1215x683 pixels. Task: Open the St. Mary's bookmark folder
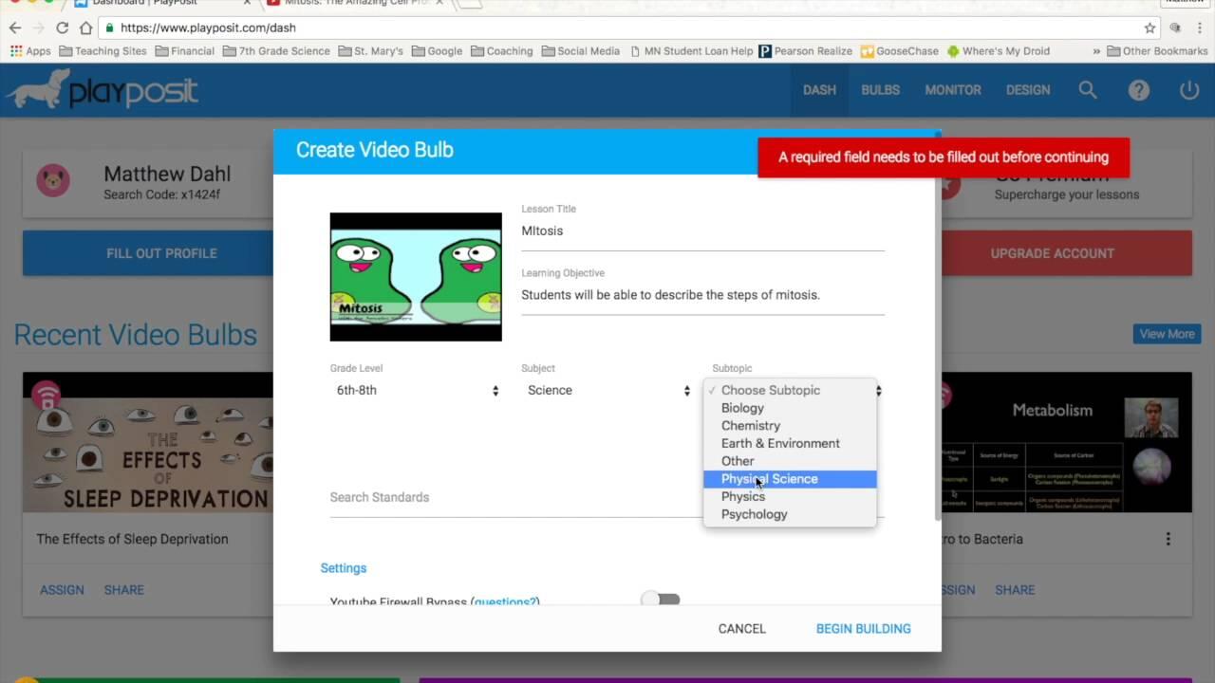370,51
